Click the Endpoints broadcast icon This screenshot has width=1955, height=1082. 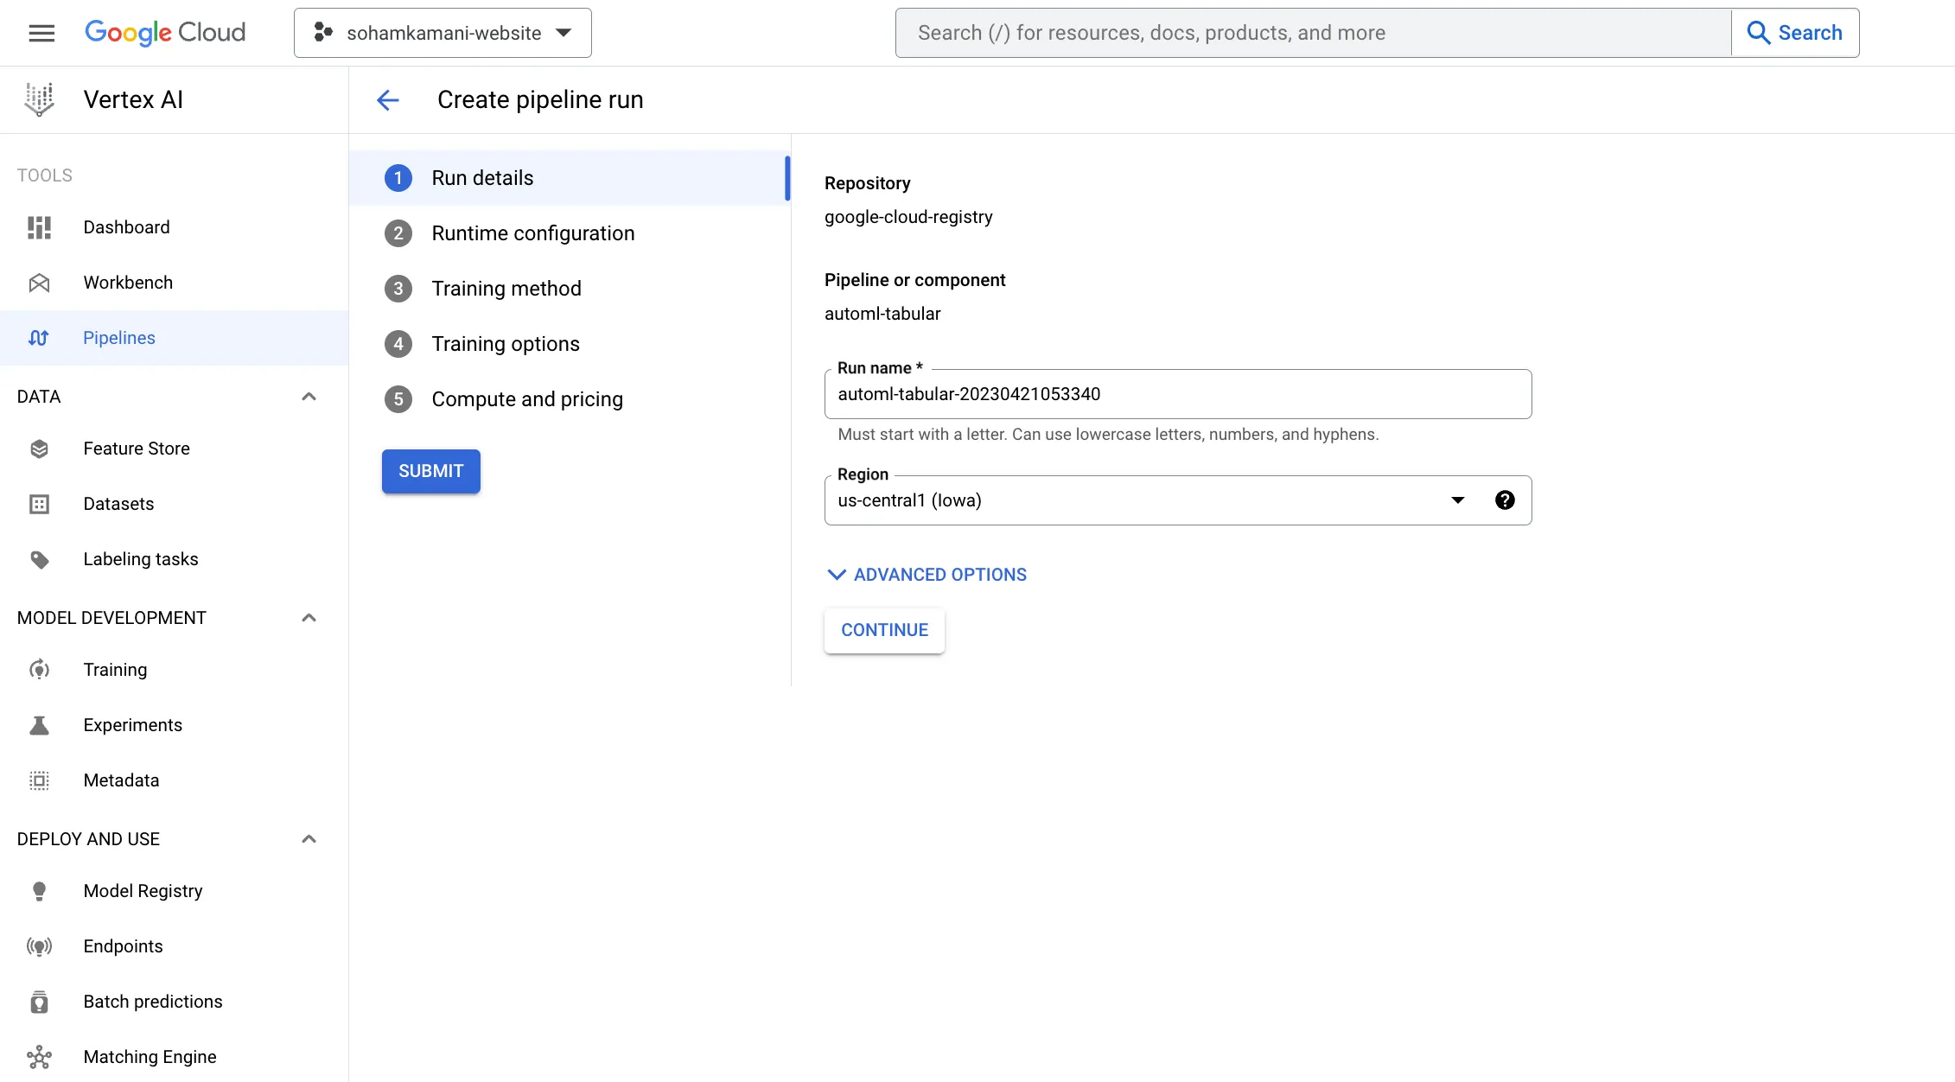40,946
